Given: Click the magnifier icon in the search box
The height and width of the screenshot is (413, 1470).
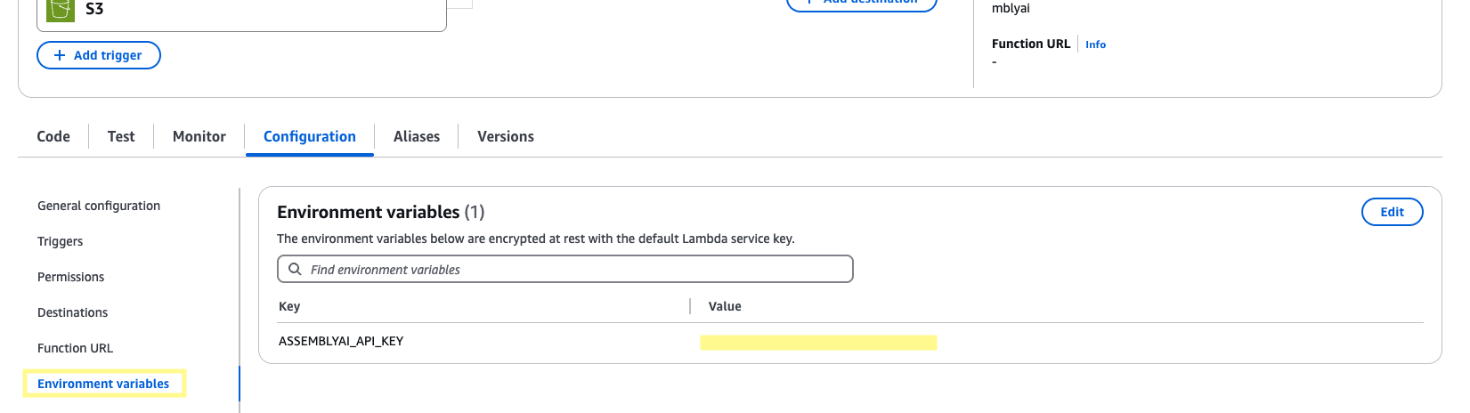Looking at the screenshot, I should tap(295, 269).
